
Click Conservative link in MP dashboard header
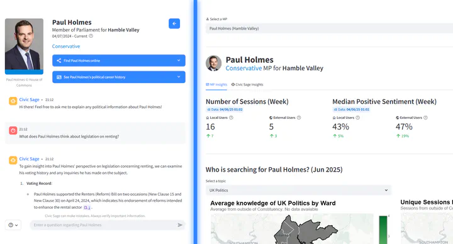[x=243, y=68]
